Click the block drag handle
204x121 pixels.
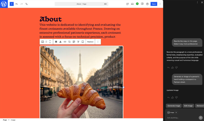[46, 42]
